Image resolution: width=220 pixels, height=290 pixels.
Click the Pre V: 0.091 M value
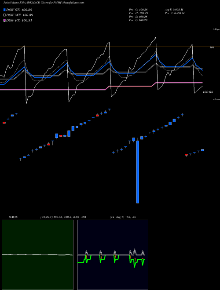pos(174,13)
